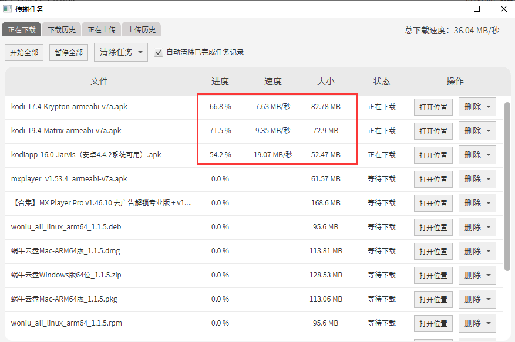This screenshot has height=342, width=515.
Task: Select file 蜗牛云盘Mac-ARM64版_1.1.5.pkg
Action: [64, 299]
